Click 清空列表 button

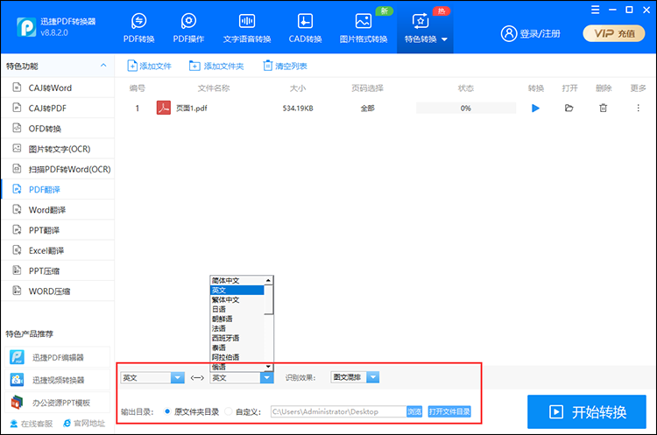coord(285,66)
